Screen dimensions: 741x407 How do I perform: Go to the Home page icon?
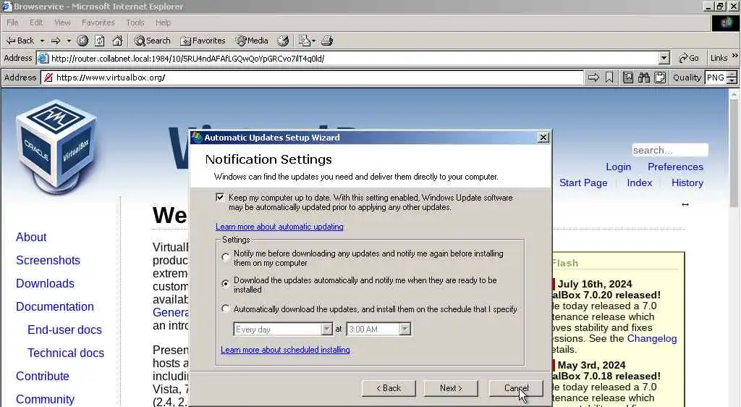coord(117,41)
